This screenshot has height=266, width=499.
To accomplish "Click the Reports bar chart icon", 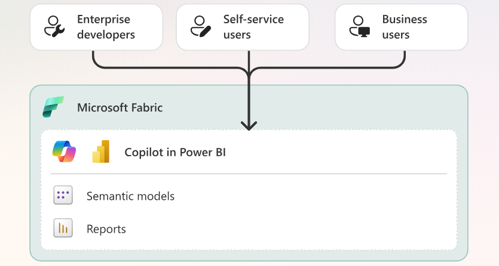I will coord(63,228).
